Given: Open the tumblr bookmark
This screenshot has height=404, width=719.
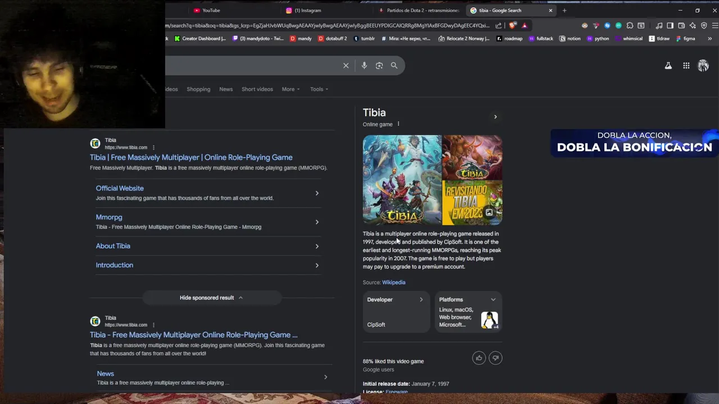Looking at the screenshot, I should [364, 39].
